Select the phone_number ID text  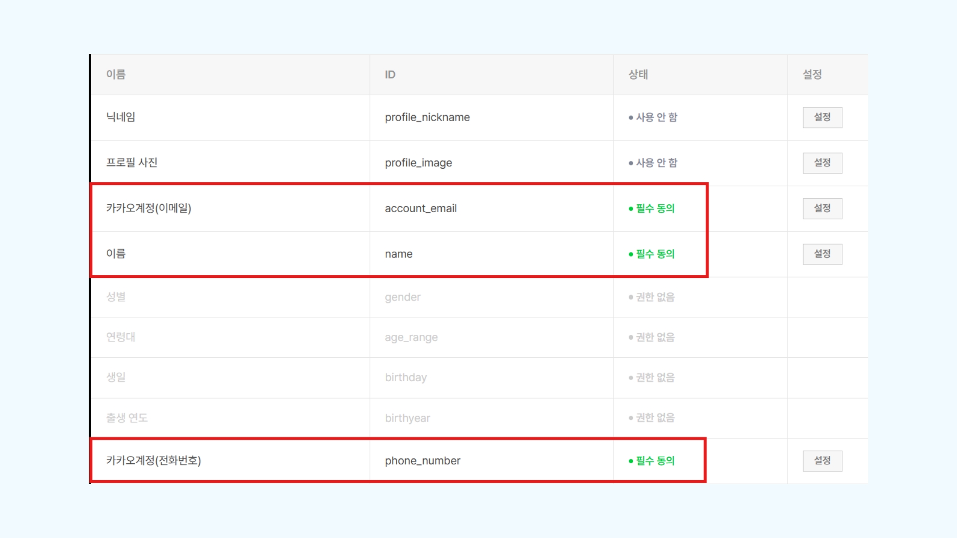[x=422, y=461]
